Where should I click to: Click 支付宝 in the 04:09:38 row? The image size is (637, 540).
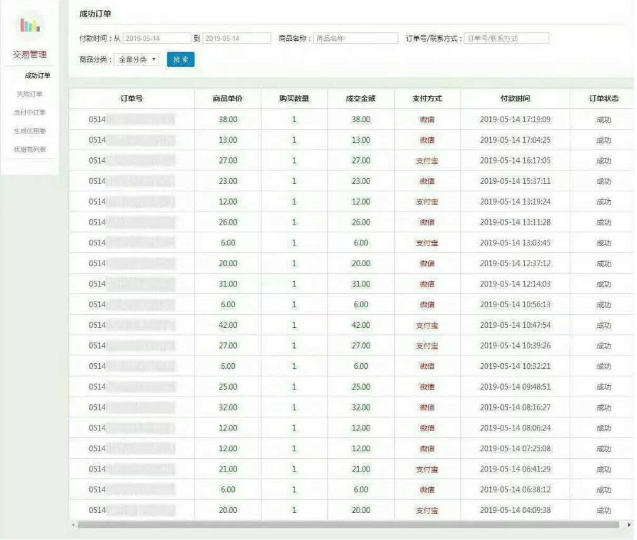427,510
